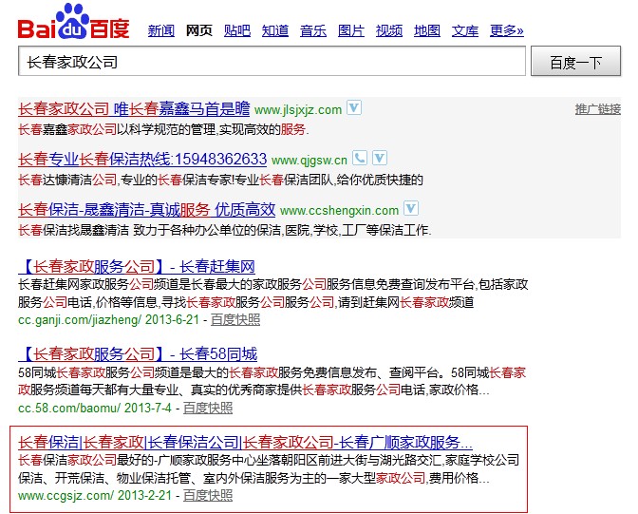Open the V badge beside www.qjgsw.cn
This screenshot has width=638, height=514.
380,158
